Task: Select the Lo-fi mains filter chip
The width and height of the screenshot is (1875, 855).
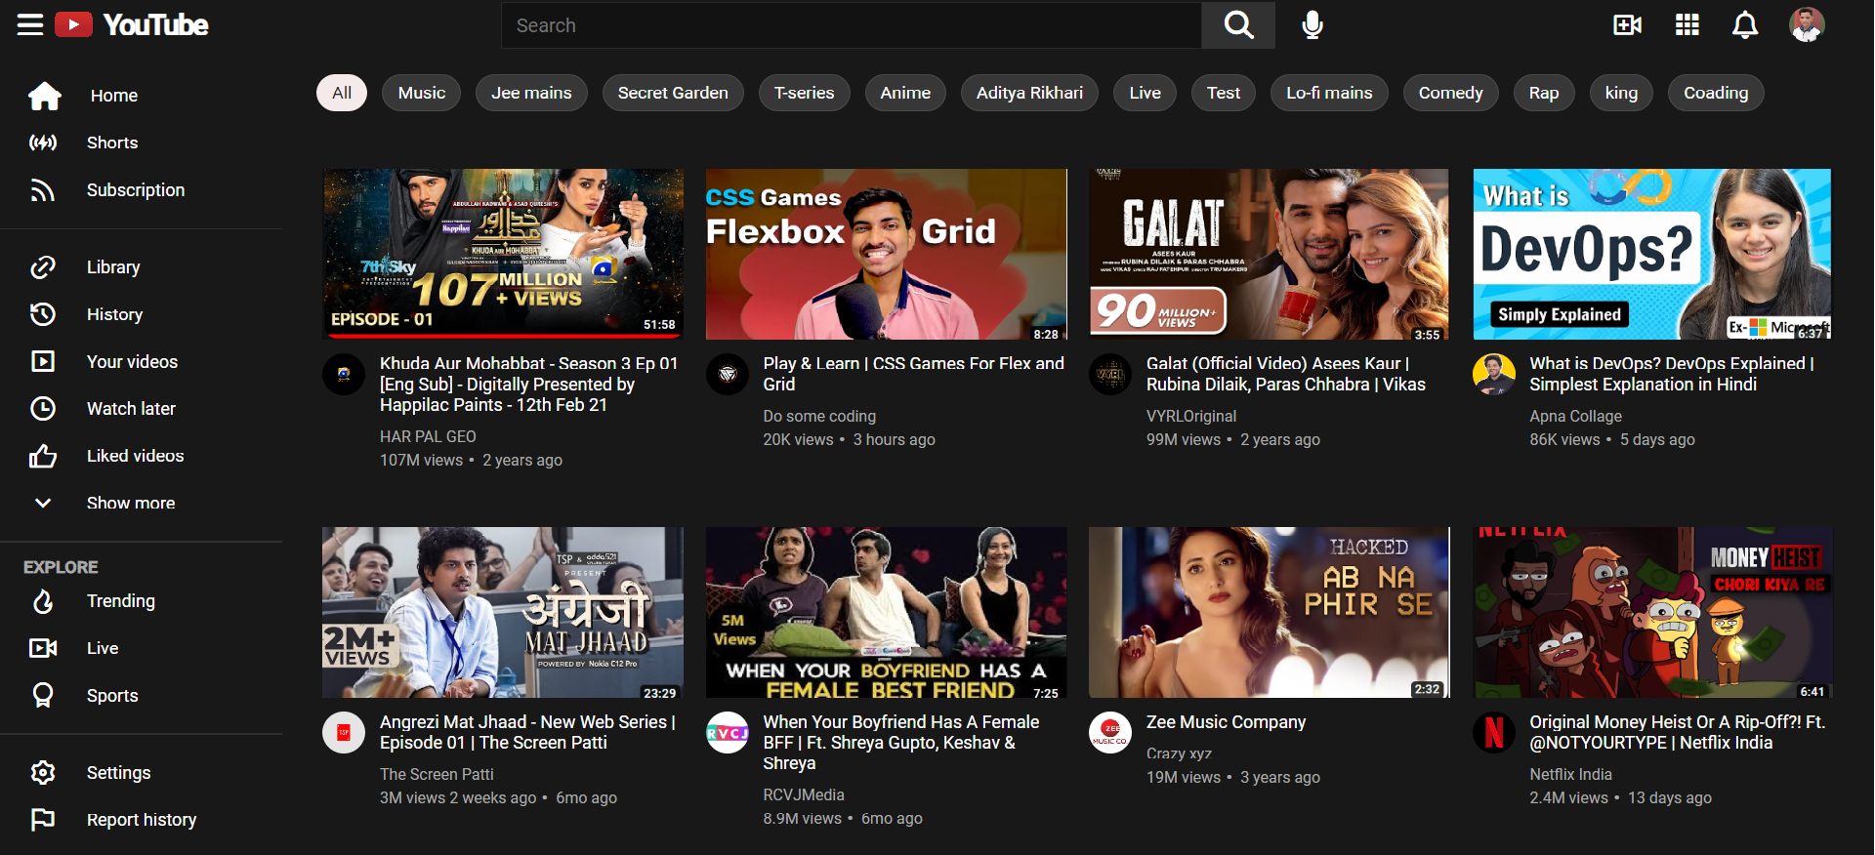Action: click(x=1329, y=93)
